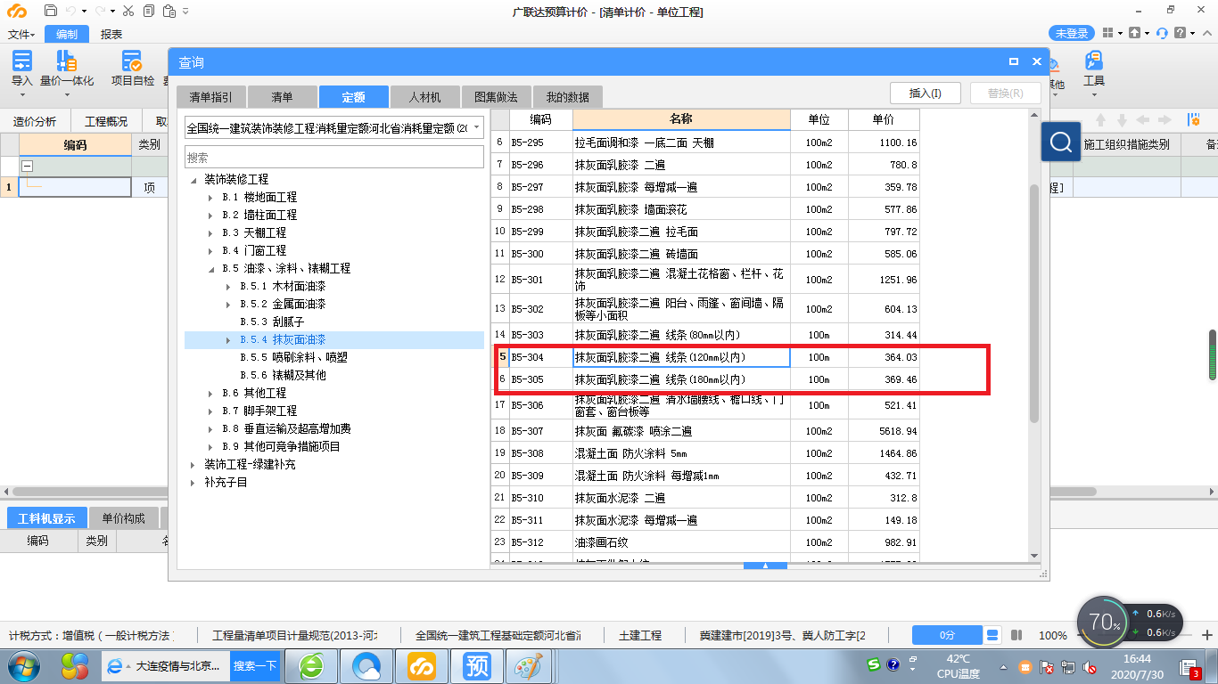Click the redo arrow icon
This screenshot has height=684, width=1218.
tap(101, 12)
